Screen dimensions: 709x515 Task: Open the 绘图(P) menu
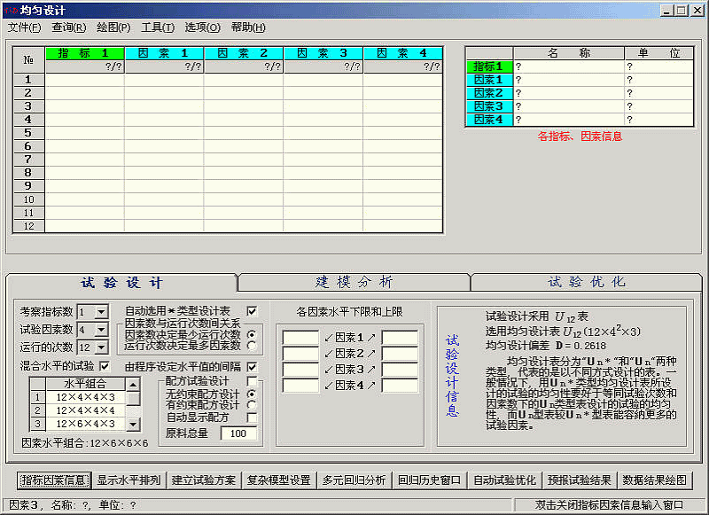(113, 27)
